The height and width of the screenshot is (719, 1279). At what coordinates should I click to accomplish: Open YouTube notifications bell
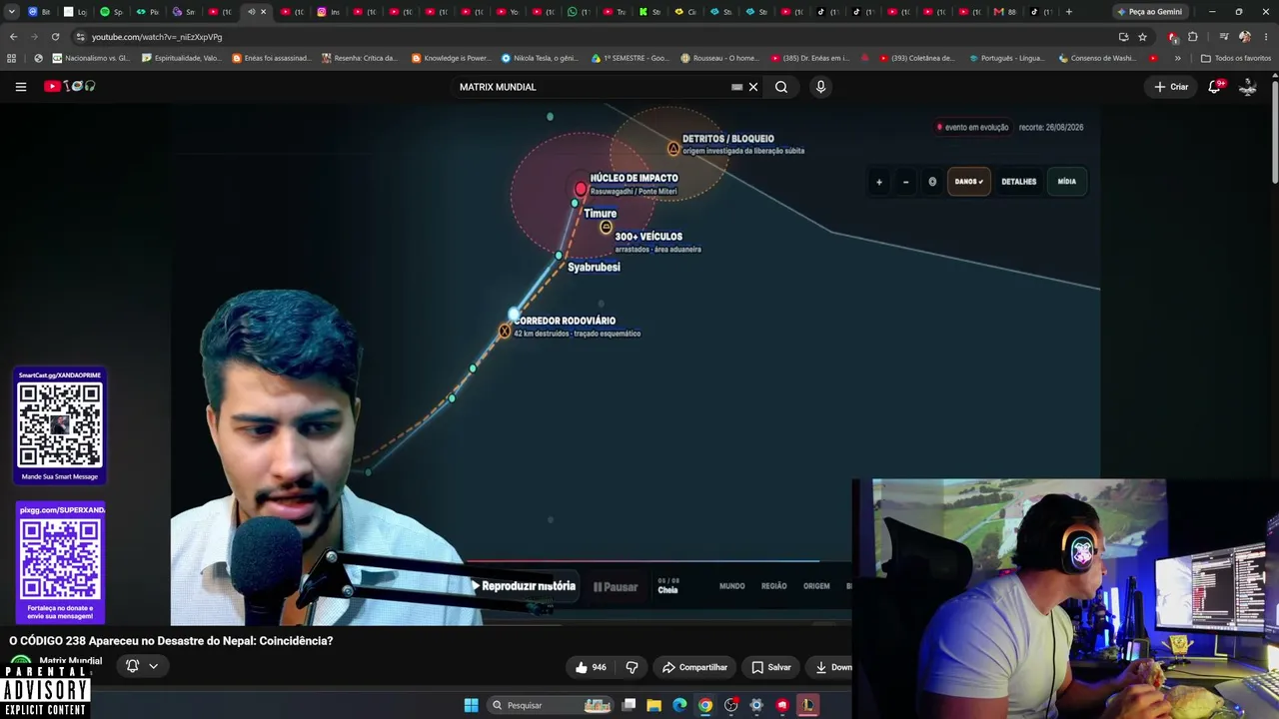[x=1215, y=87]
